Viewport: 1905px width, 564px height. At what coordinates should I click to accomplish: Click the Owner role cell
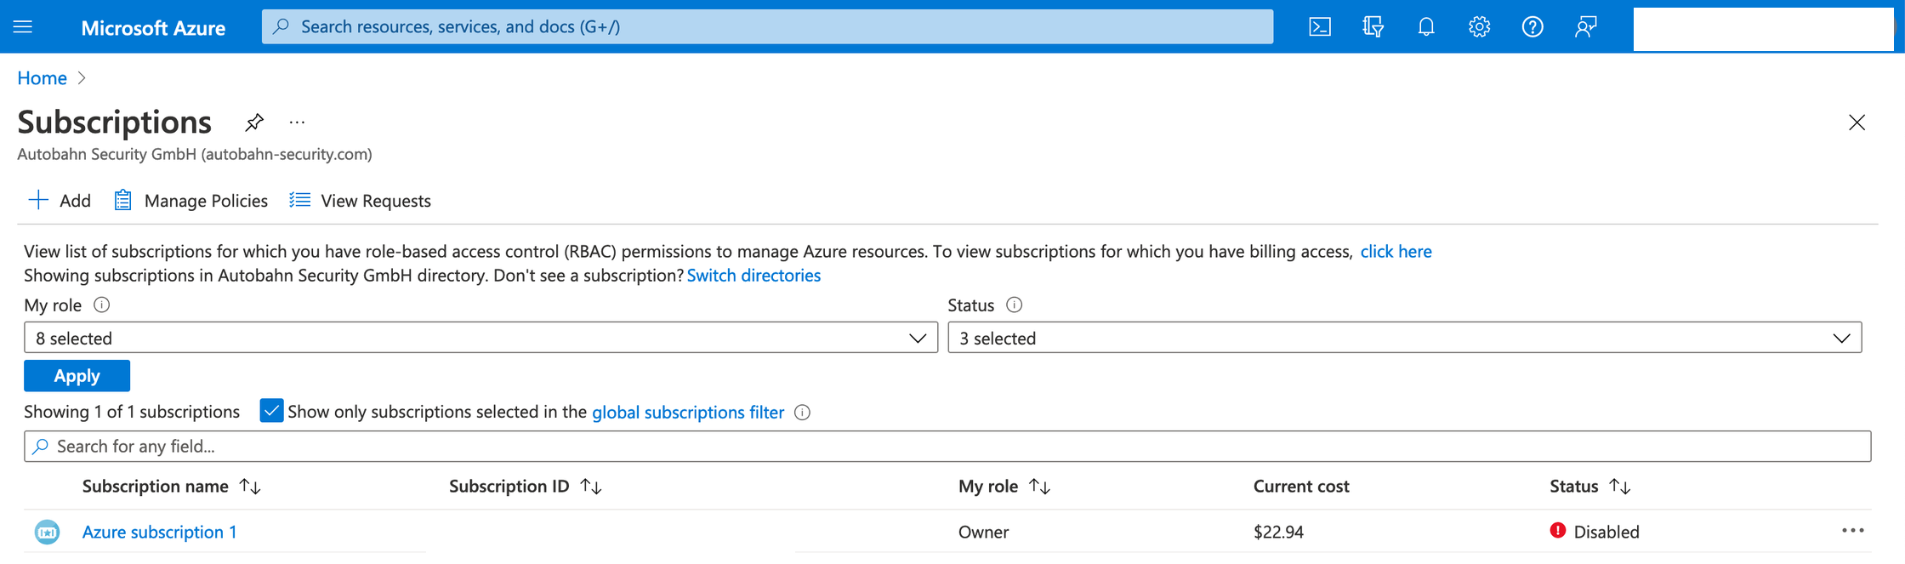click(983, 532)
